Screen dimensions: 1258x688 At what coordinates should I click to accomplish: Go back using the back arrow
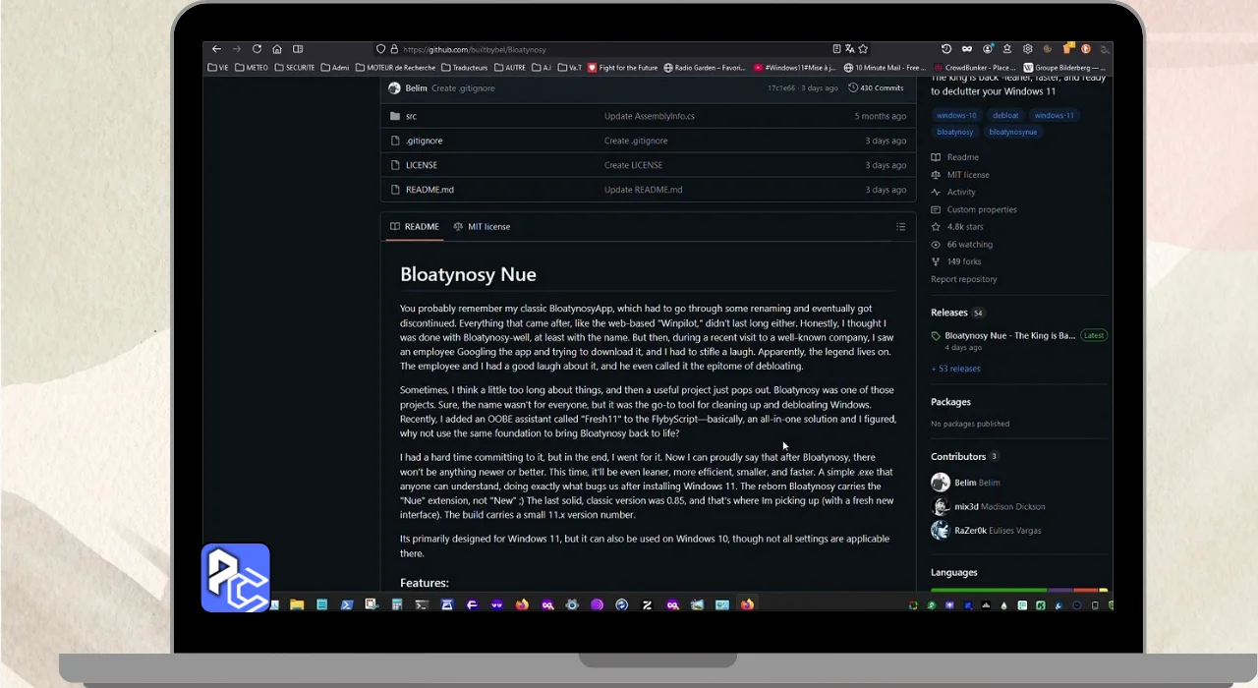click(x=216, y=49)
